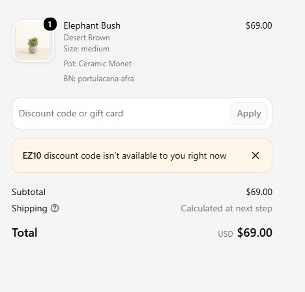305x292 pixels.
Task: Click the USD currency indicator
Action: click(225, 234)
